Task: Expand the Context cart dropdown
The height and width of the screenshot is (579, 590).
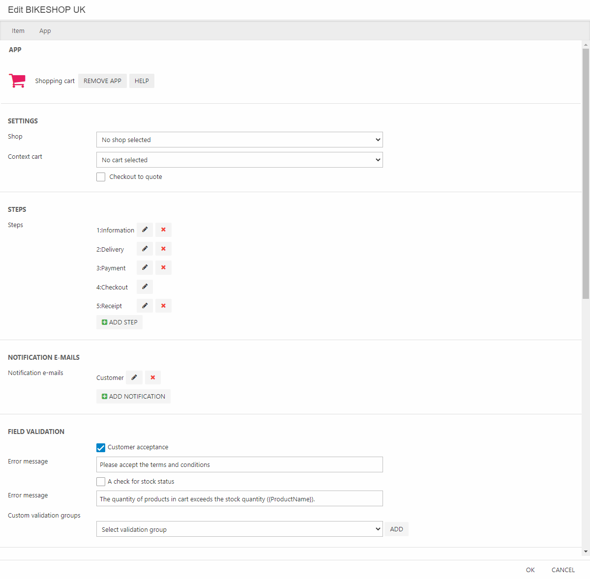Action: [x=239, y=160]
